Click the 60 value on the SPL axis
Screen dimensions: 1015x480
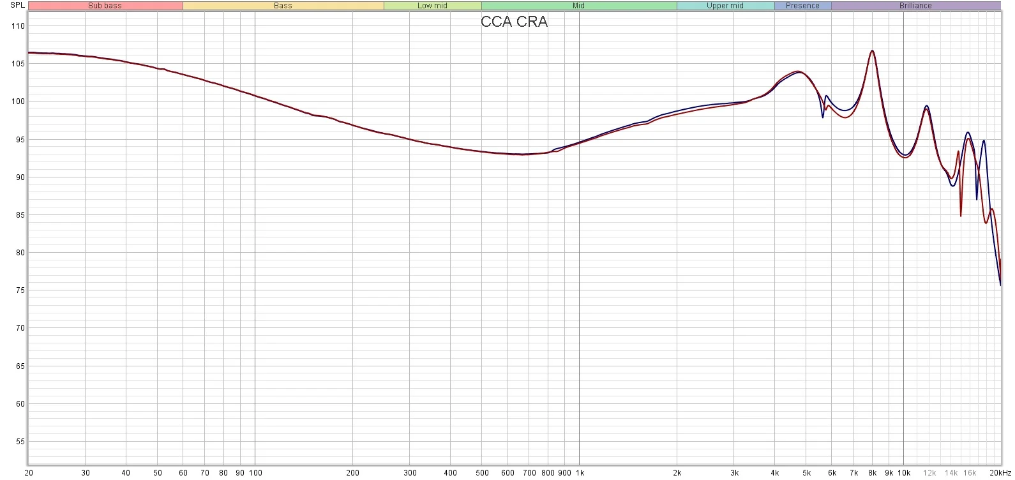[20, 404]
